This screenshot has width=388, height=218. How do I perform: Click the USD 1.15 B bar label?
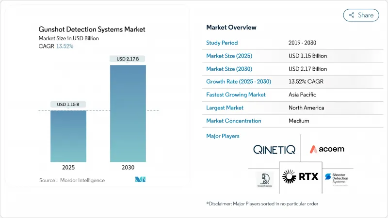tap(68, 104)
